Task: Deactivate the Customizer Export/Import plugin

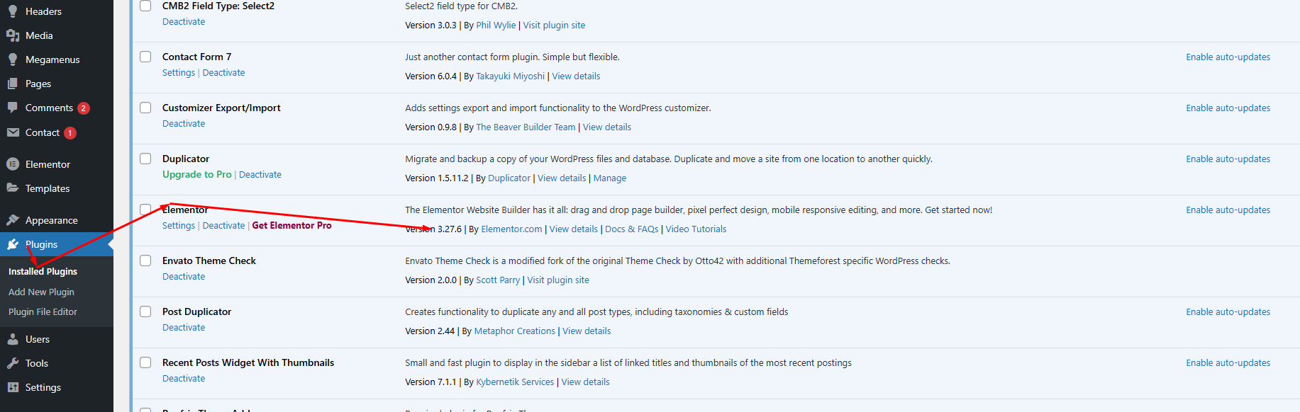Action: click(184, 124)
